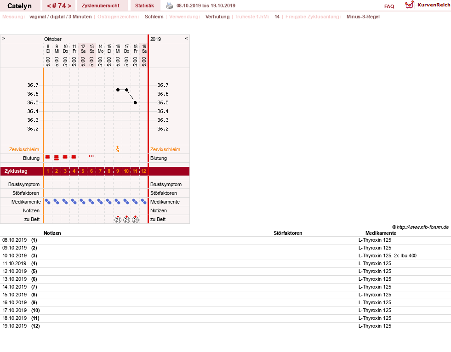Click the Blutung row label on left
Image resolution: width=451 pixels, height=352 pixels.
point(31,158)
